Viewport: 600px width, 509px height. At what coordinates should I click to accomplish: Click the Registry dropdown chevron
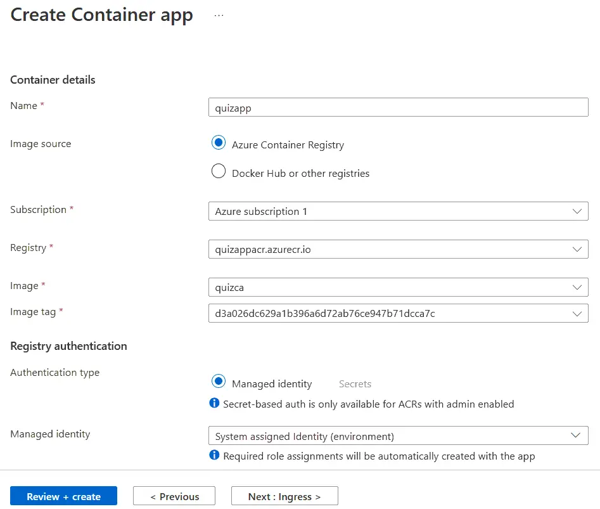tap(577, 249)
